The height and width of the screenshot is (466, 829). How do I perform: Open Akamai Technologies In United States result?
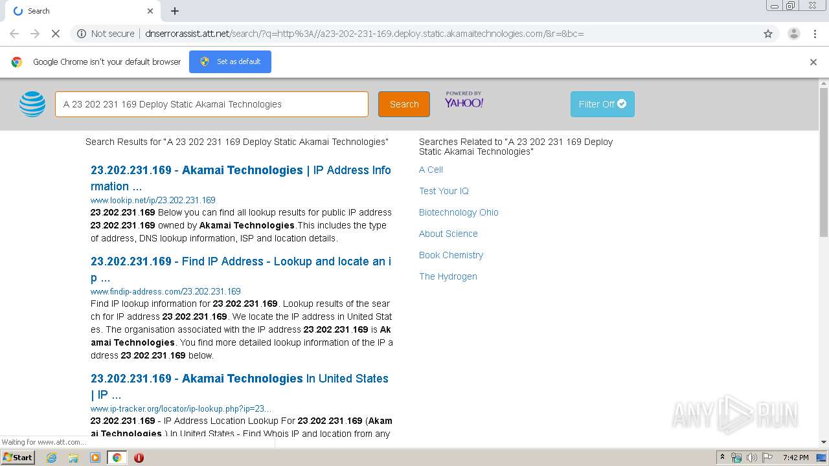(x=240, y=386)
